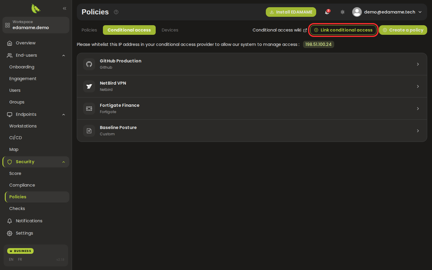This screenshot has width=432, height=270.
Task: Collapse the sidebar with double-chevron icon
Action: click(x=64, y=8)
